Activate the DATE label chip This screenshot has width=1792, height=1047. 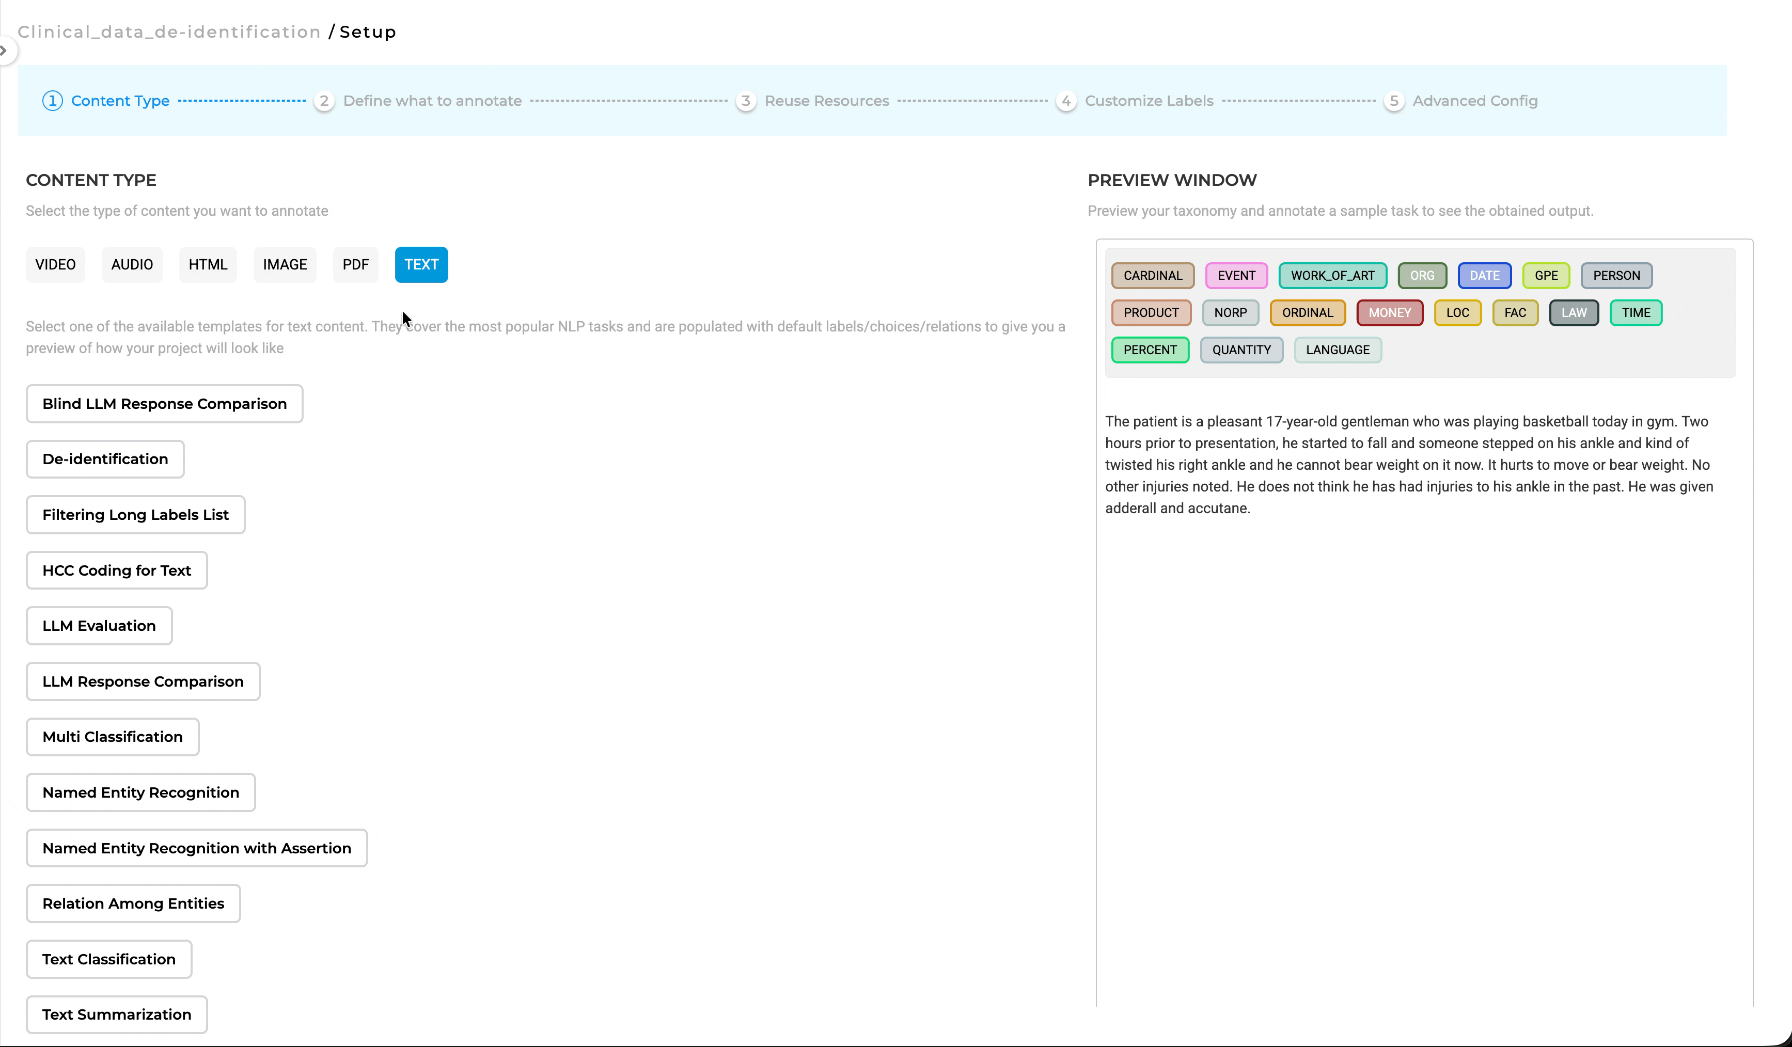pos(1484,276)
